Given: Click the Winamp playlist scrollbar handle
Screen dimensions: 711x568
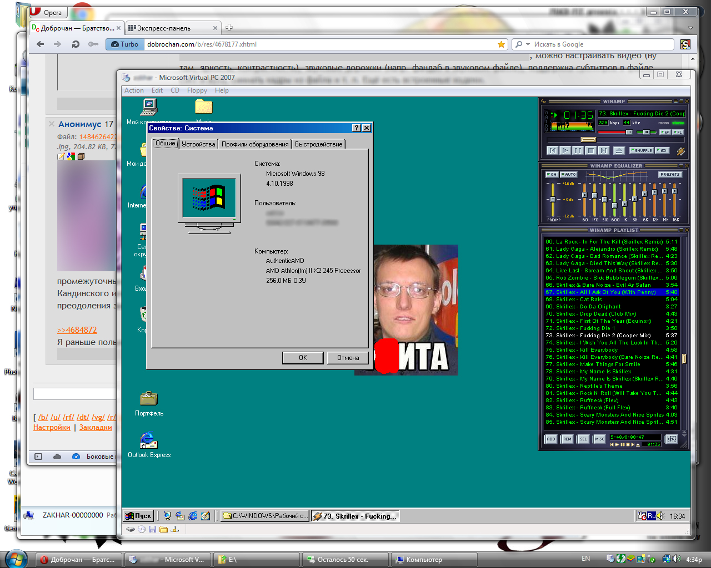Looking at the screenshot, I should 684,358.
